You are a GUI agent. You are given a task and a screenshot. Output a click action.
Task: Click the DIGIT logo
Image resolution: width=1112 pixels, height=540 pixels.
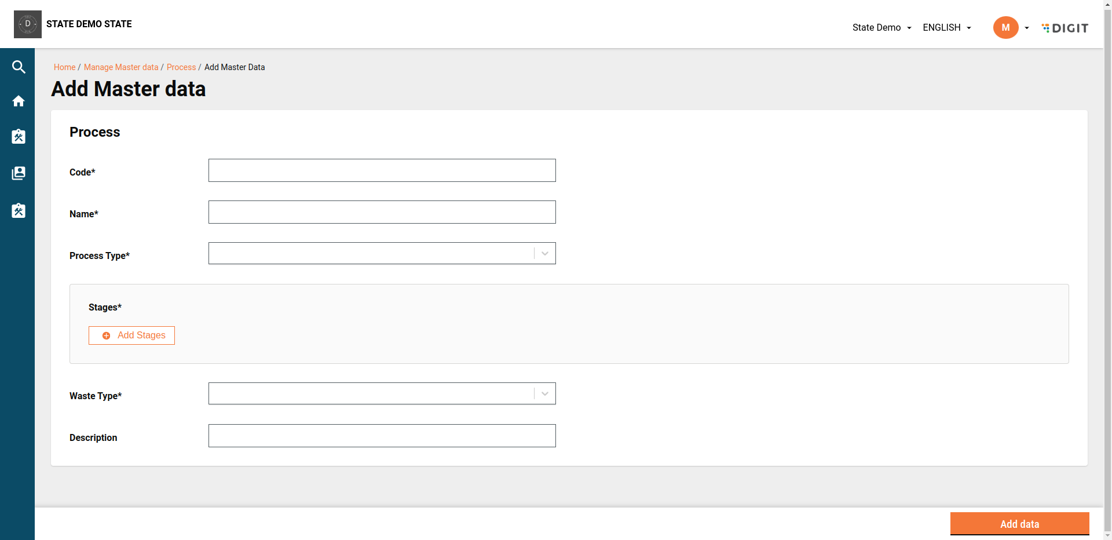pos(1065,28)
